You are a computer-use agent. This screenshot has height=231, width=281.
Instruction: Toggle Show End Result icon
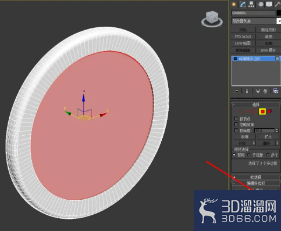pyautogui.click(x=247, y=91)
